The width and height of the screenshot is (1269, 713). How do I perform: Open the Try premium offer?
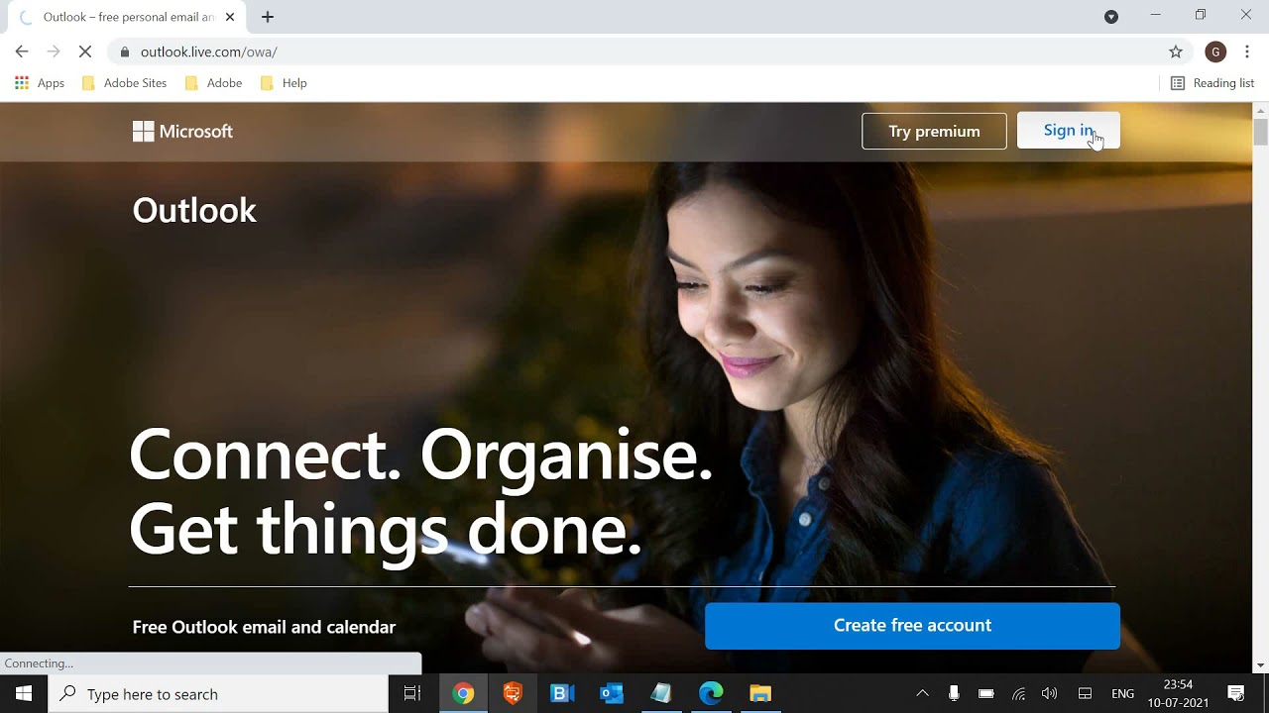[934, 131]
